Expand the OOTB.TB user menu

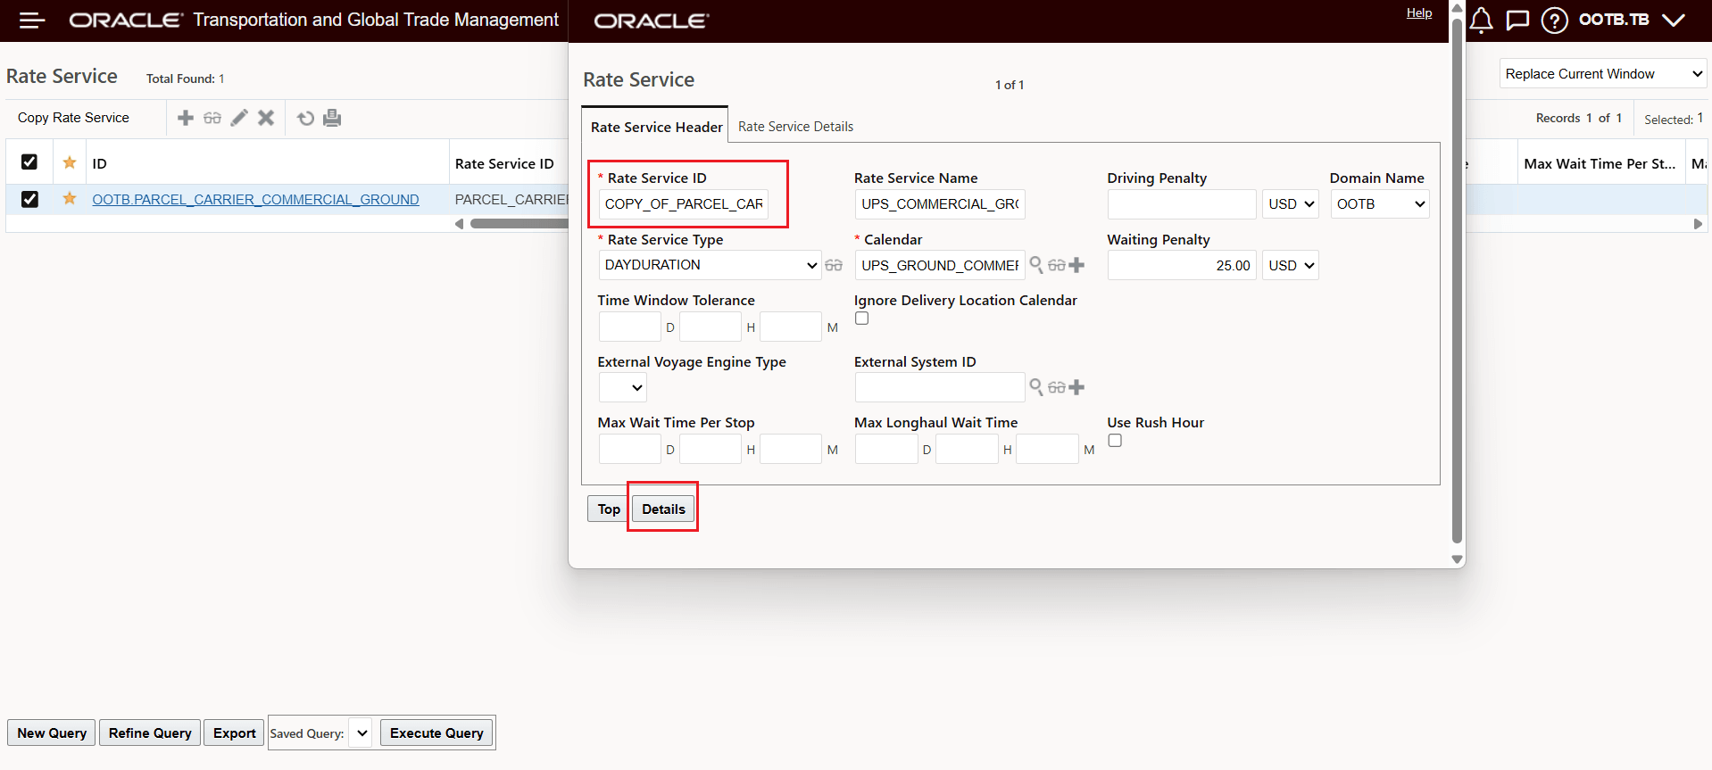click(1674, 20)
